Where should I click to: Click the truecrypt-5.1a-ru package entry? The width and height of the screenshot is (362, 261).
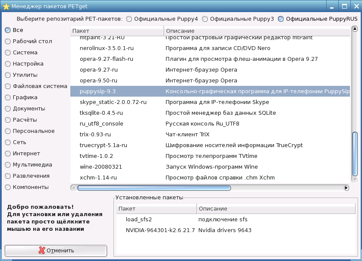coord(103,145)
